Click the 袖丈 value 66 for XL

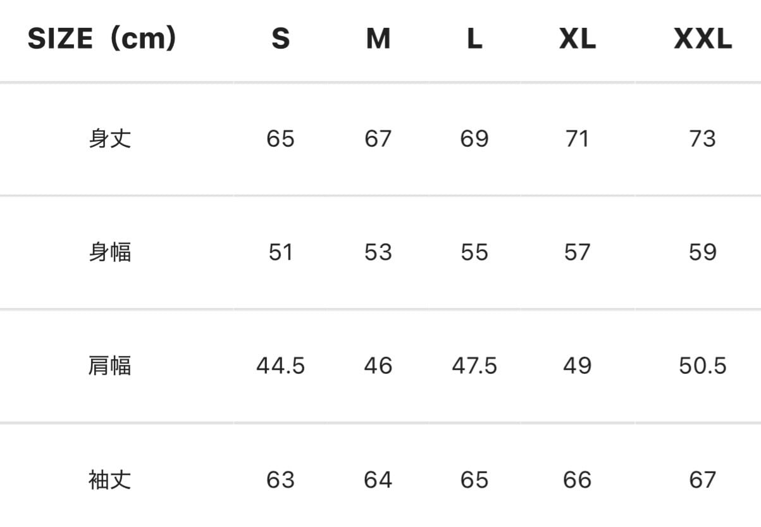click(577, 480)
